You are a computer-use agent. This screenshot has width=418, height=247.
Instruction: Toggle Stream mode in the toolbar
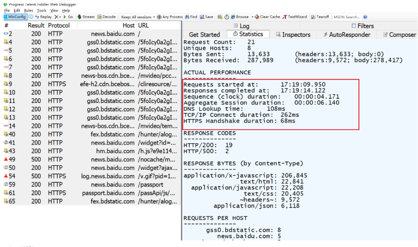click(x=86, y=17)
